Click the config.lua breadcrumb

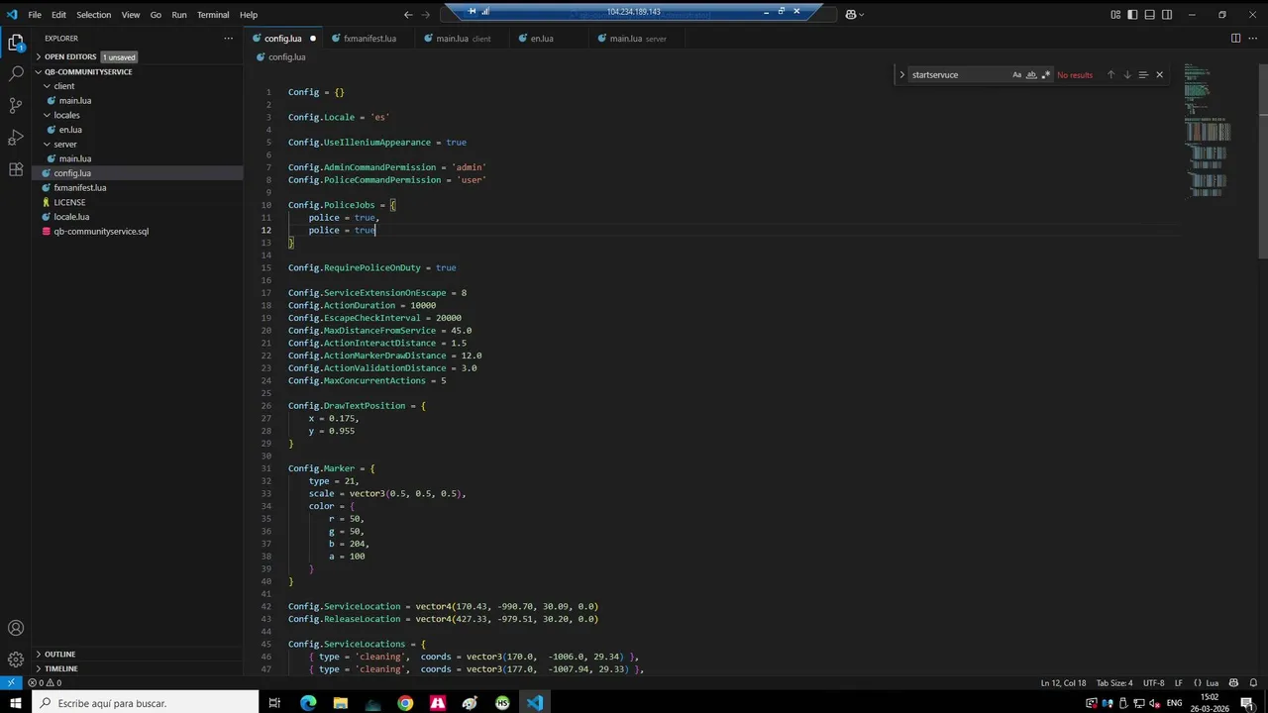pos(280,57)
